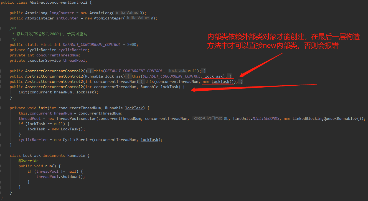Screen dimensions: 368x201
Task: Click the AtomicInteger type in intCounter declaration
Action: (x=40, y=18)
